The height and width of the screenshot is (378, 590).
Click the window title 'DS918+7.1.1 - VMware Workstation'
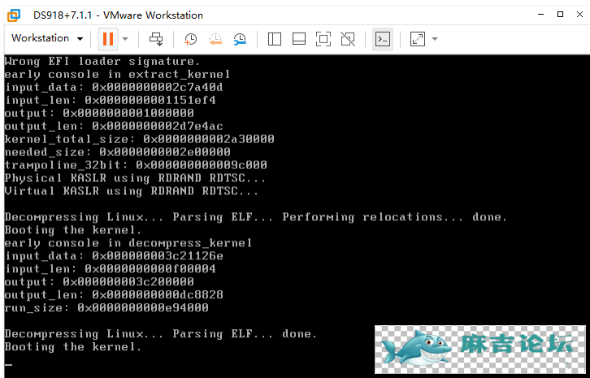pyautogui.click(x=118, y=15)
